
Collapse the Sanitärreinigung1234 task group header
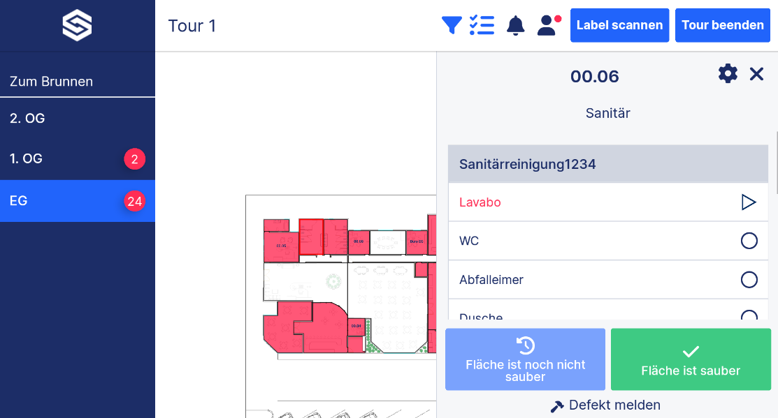(x=608, y=164)
